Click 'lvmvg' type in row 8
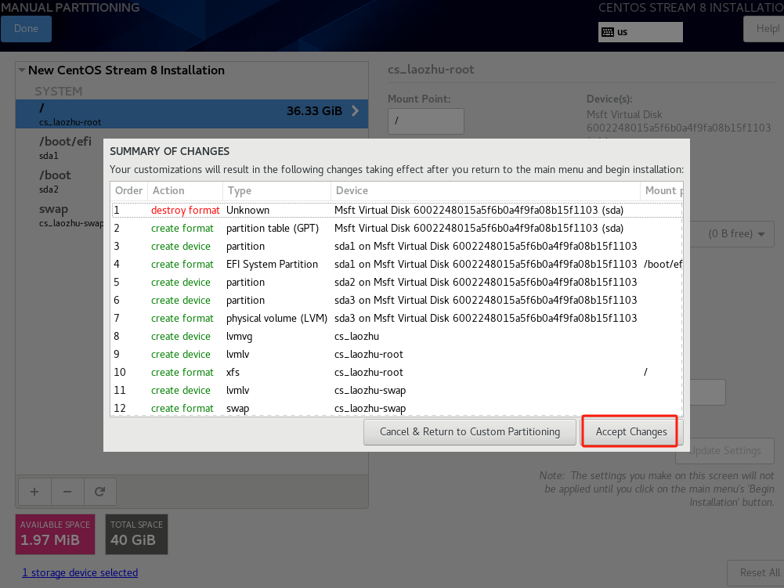The height and width of the screenshot is (588, 784). tap(239, 337)
